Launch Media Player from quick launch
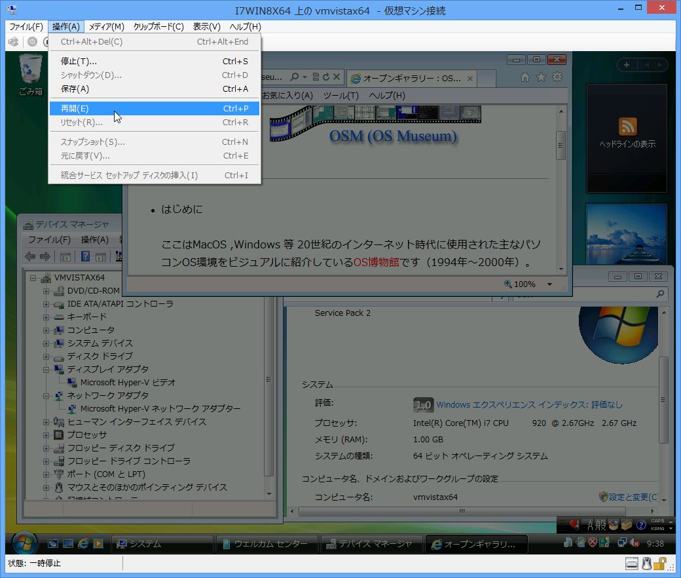The width and height of the screenshot is (681, 578). coord(99,543)
